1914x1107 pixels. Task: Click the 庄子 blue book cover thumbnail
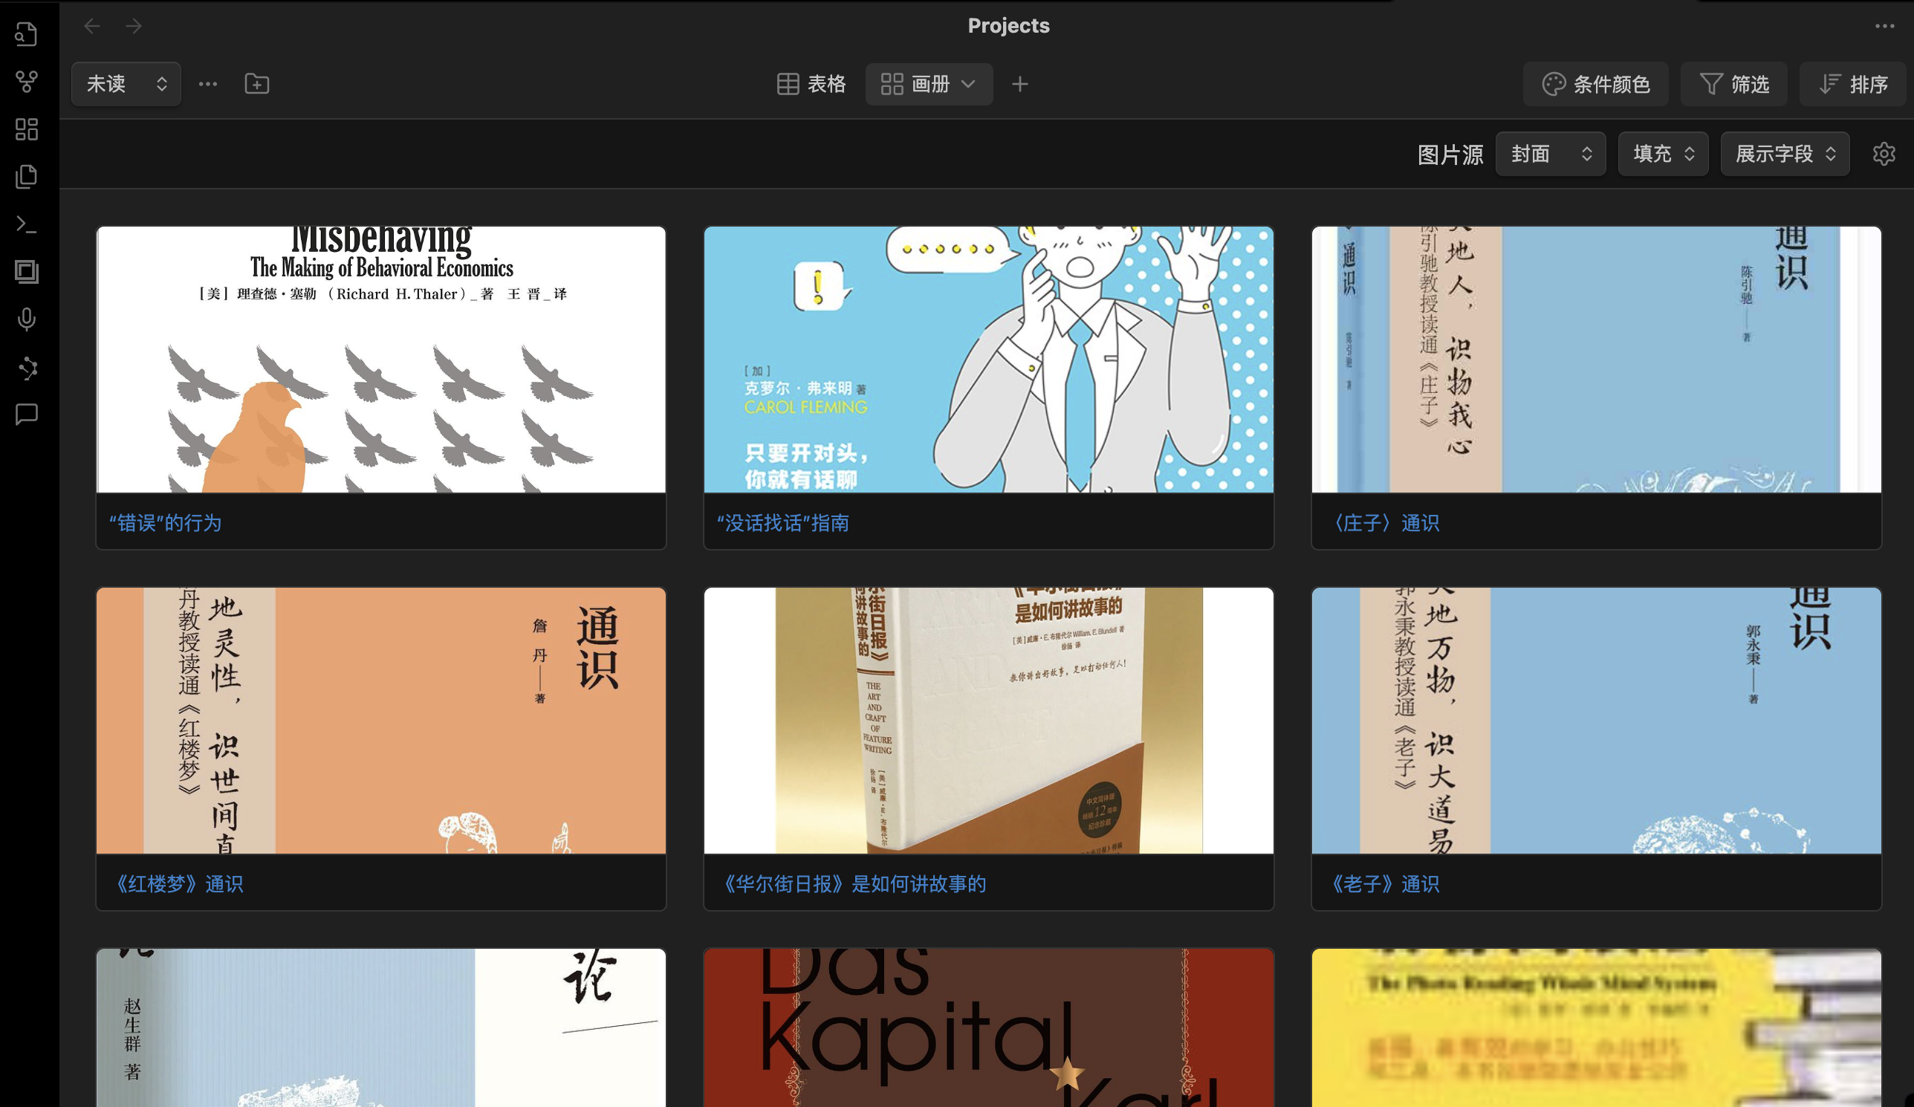pos(1597,360)
